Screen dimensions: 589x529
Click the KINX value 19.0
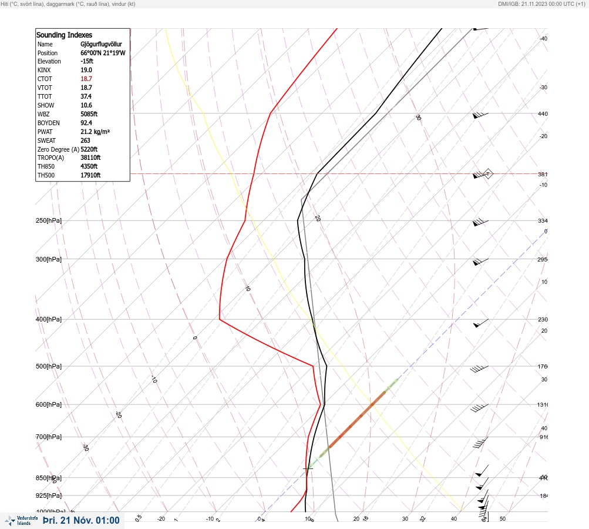coord(86,70)
